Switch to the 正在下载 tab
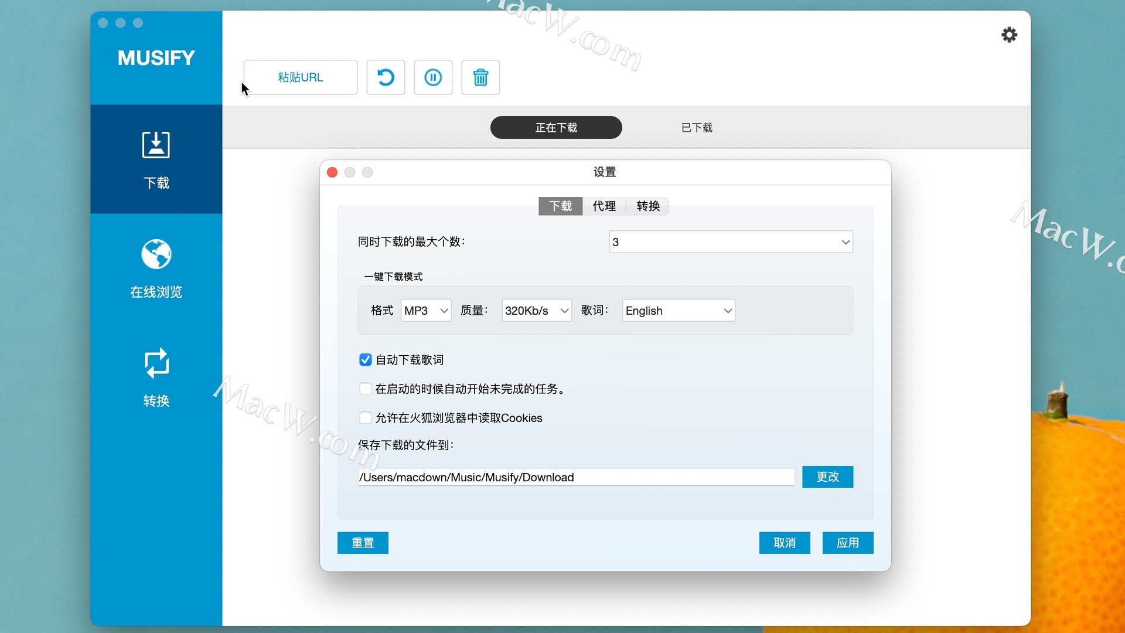The height and width of the screenshot is (633, 1125). pos(556,127)
